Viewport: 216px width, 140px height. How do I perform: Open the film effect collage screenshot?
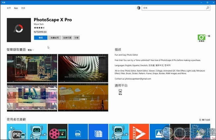click(32, 97)
